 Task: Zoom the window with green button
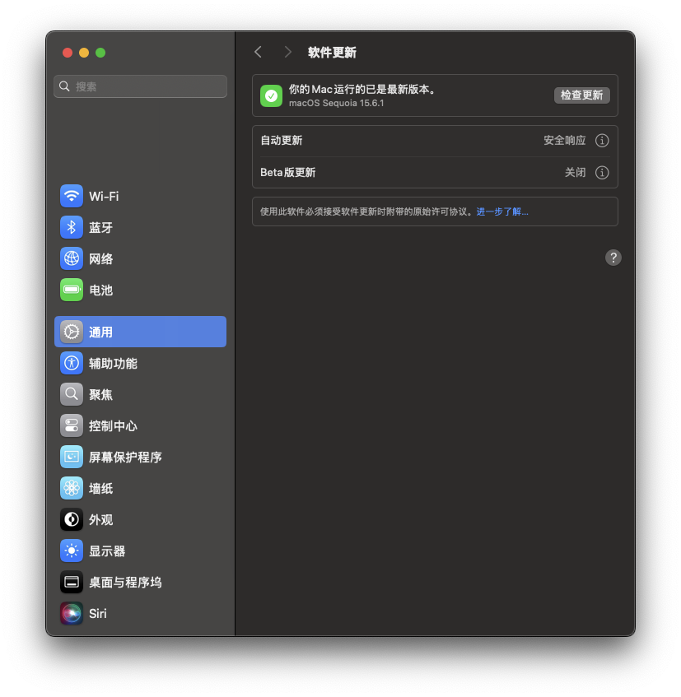pyautogui.click(x=100, y=53)
